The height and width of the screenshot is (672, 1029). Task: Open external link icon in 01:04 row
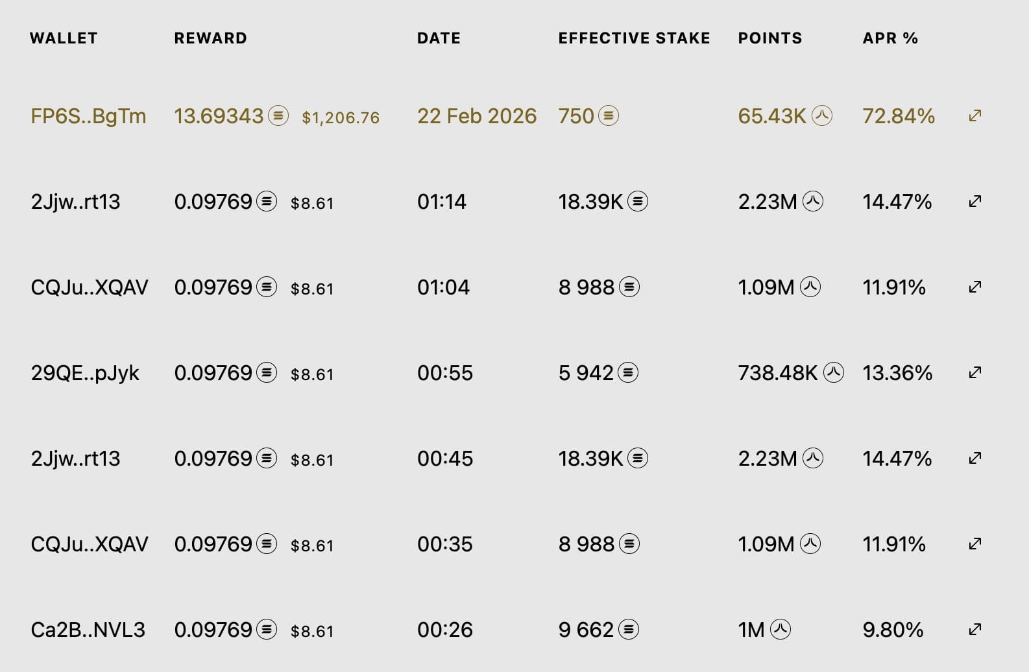click(975, 287)
